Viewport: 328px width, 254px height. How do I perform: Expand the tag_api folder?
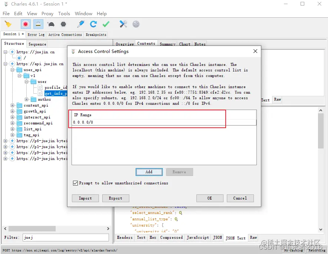[x=13, y=135]
